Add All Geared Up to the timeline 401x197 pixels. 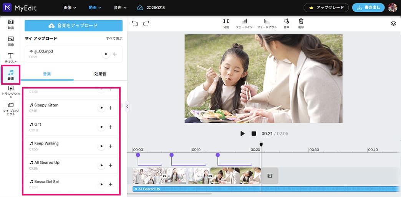111,165
